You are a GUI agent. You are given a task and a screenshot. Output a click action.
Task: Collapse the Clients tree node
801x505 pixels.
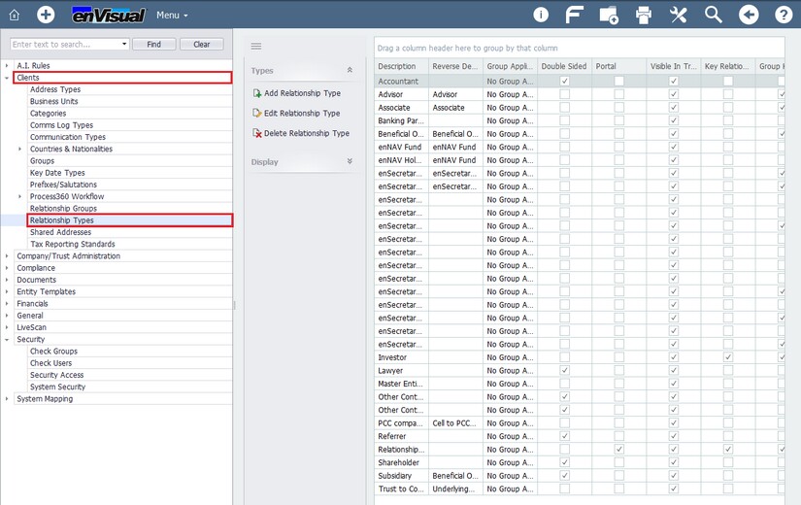coord(7,78)
